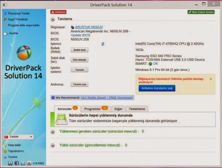Open Aygıt Yöneticisi from sidebar
The image size is (222, 168).
click(18, 19)
